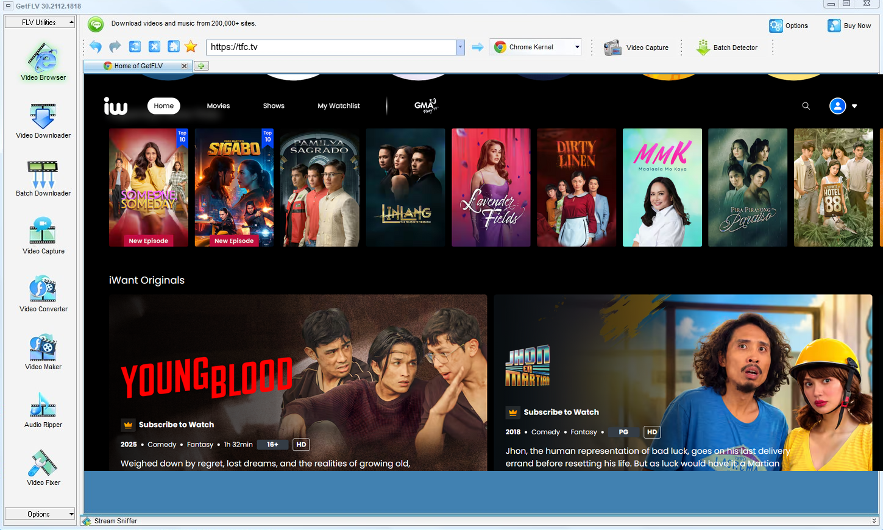This screenshot has height=530, width=883.
Task: Open Video Capture from the toolbar
Action: 636,48
